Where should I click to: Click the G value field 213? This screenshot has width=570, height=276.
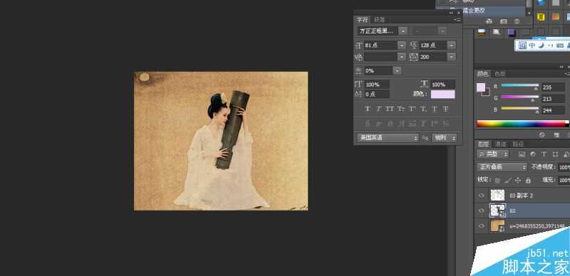(553, 99)
